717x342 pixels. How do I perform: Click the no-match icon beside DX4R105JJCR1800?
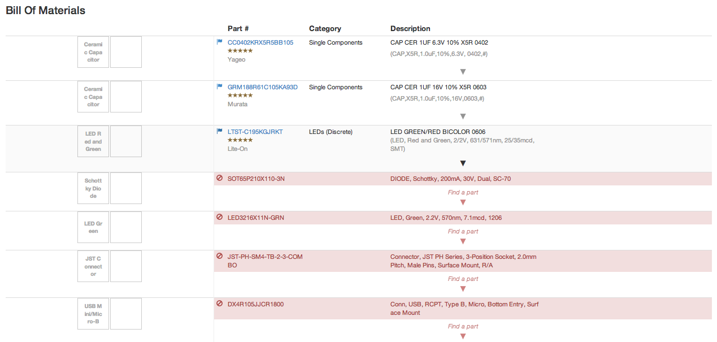pyautogui.click(x=219, y=304)
